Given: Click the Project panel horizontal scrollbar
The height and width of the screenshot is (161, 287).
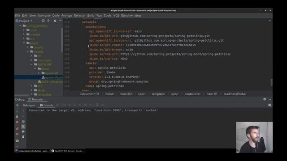Looking at the screenshot, I should point(22,95).
